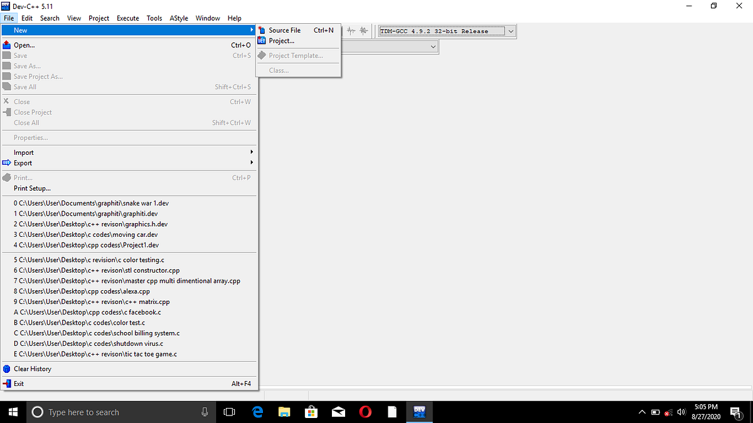
Task: Open the TDM-GCC compiler selection dropdown
Action: pyautogui.click(x=511, y=31)
